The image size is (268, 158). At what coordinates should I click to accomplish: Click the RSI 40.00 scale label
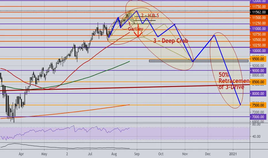256,136
